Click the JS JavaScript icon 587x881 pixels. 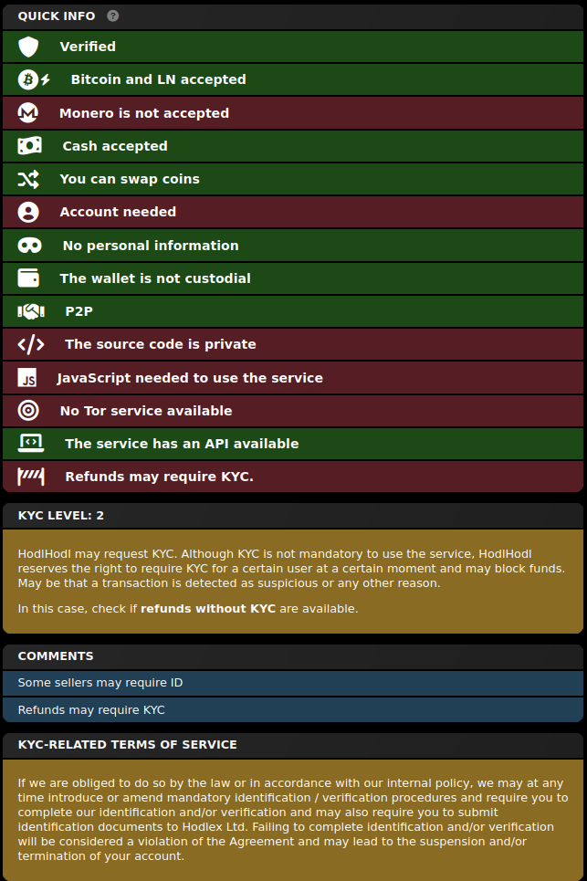point(27,378)
